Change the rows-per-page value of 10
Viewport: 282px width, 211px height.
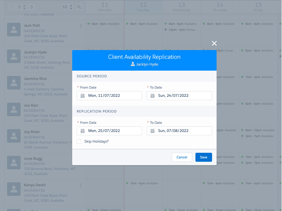click(67, 7)
